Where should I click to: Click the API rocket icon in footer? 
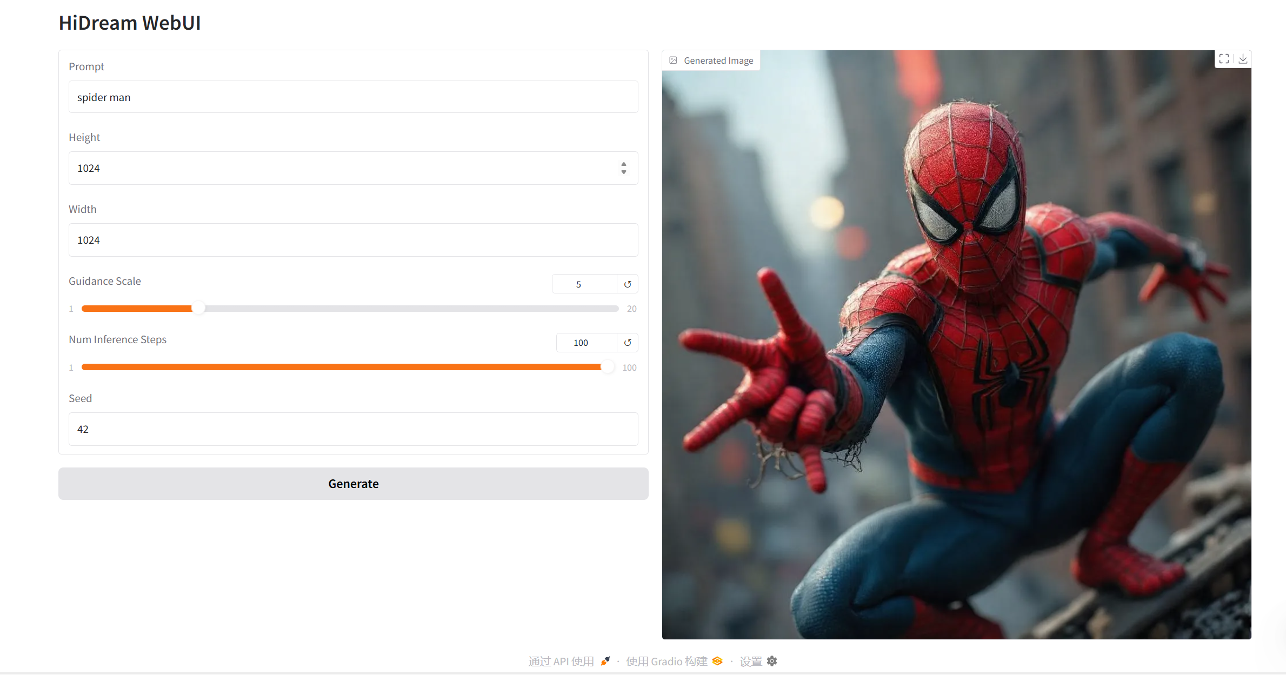coord(605,661)
